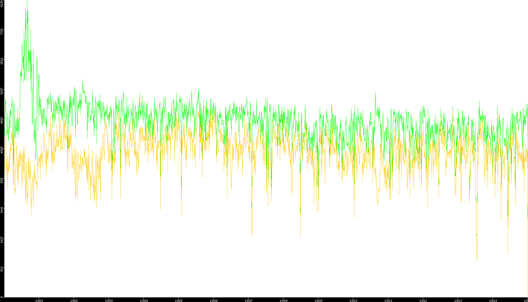The image size is (528, 302).
Task: Click the 14:01 time axis label
Action: [39, 301]
